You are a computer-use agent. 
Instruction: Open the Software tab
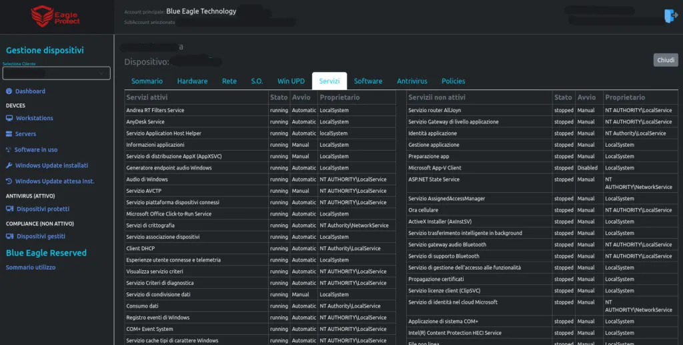tap(368, 81)
